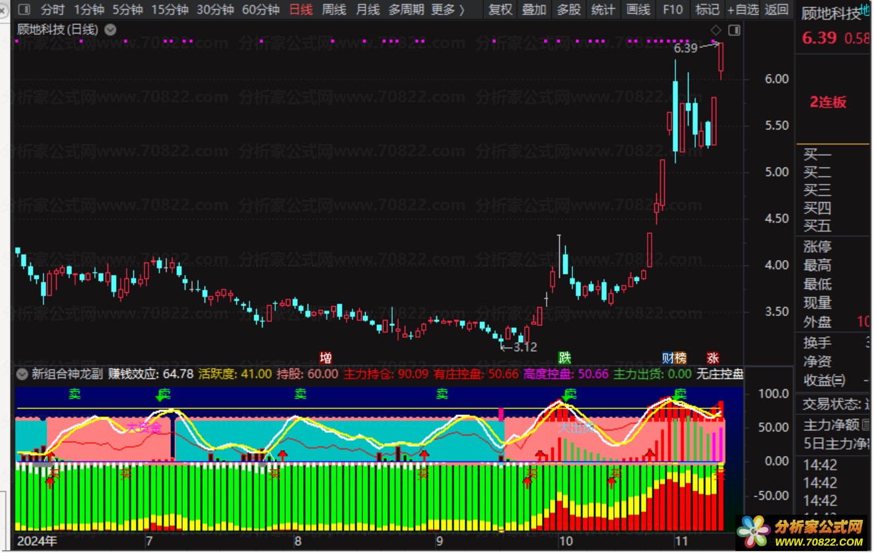This screenshot has width=874, height=553.
Task: Click the 交易状态 status line
Action: click(x=835, y=403)
